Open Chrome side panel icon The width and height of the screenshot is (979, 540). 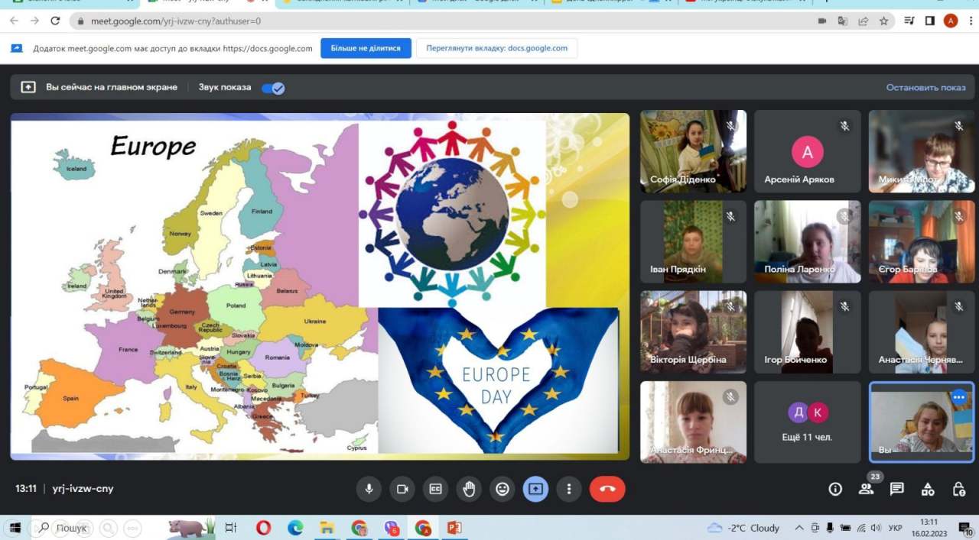pyautogui.click(x=930, y=21)
